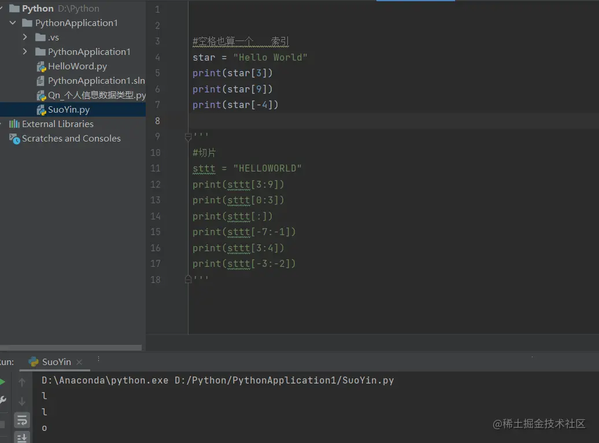Screen dimensions: 599x443
Task: Open the wrench settings in the run panel
Action: pos(3,400)
